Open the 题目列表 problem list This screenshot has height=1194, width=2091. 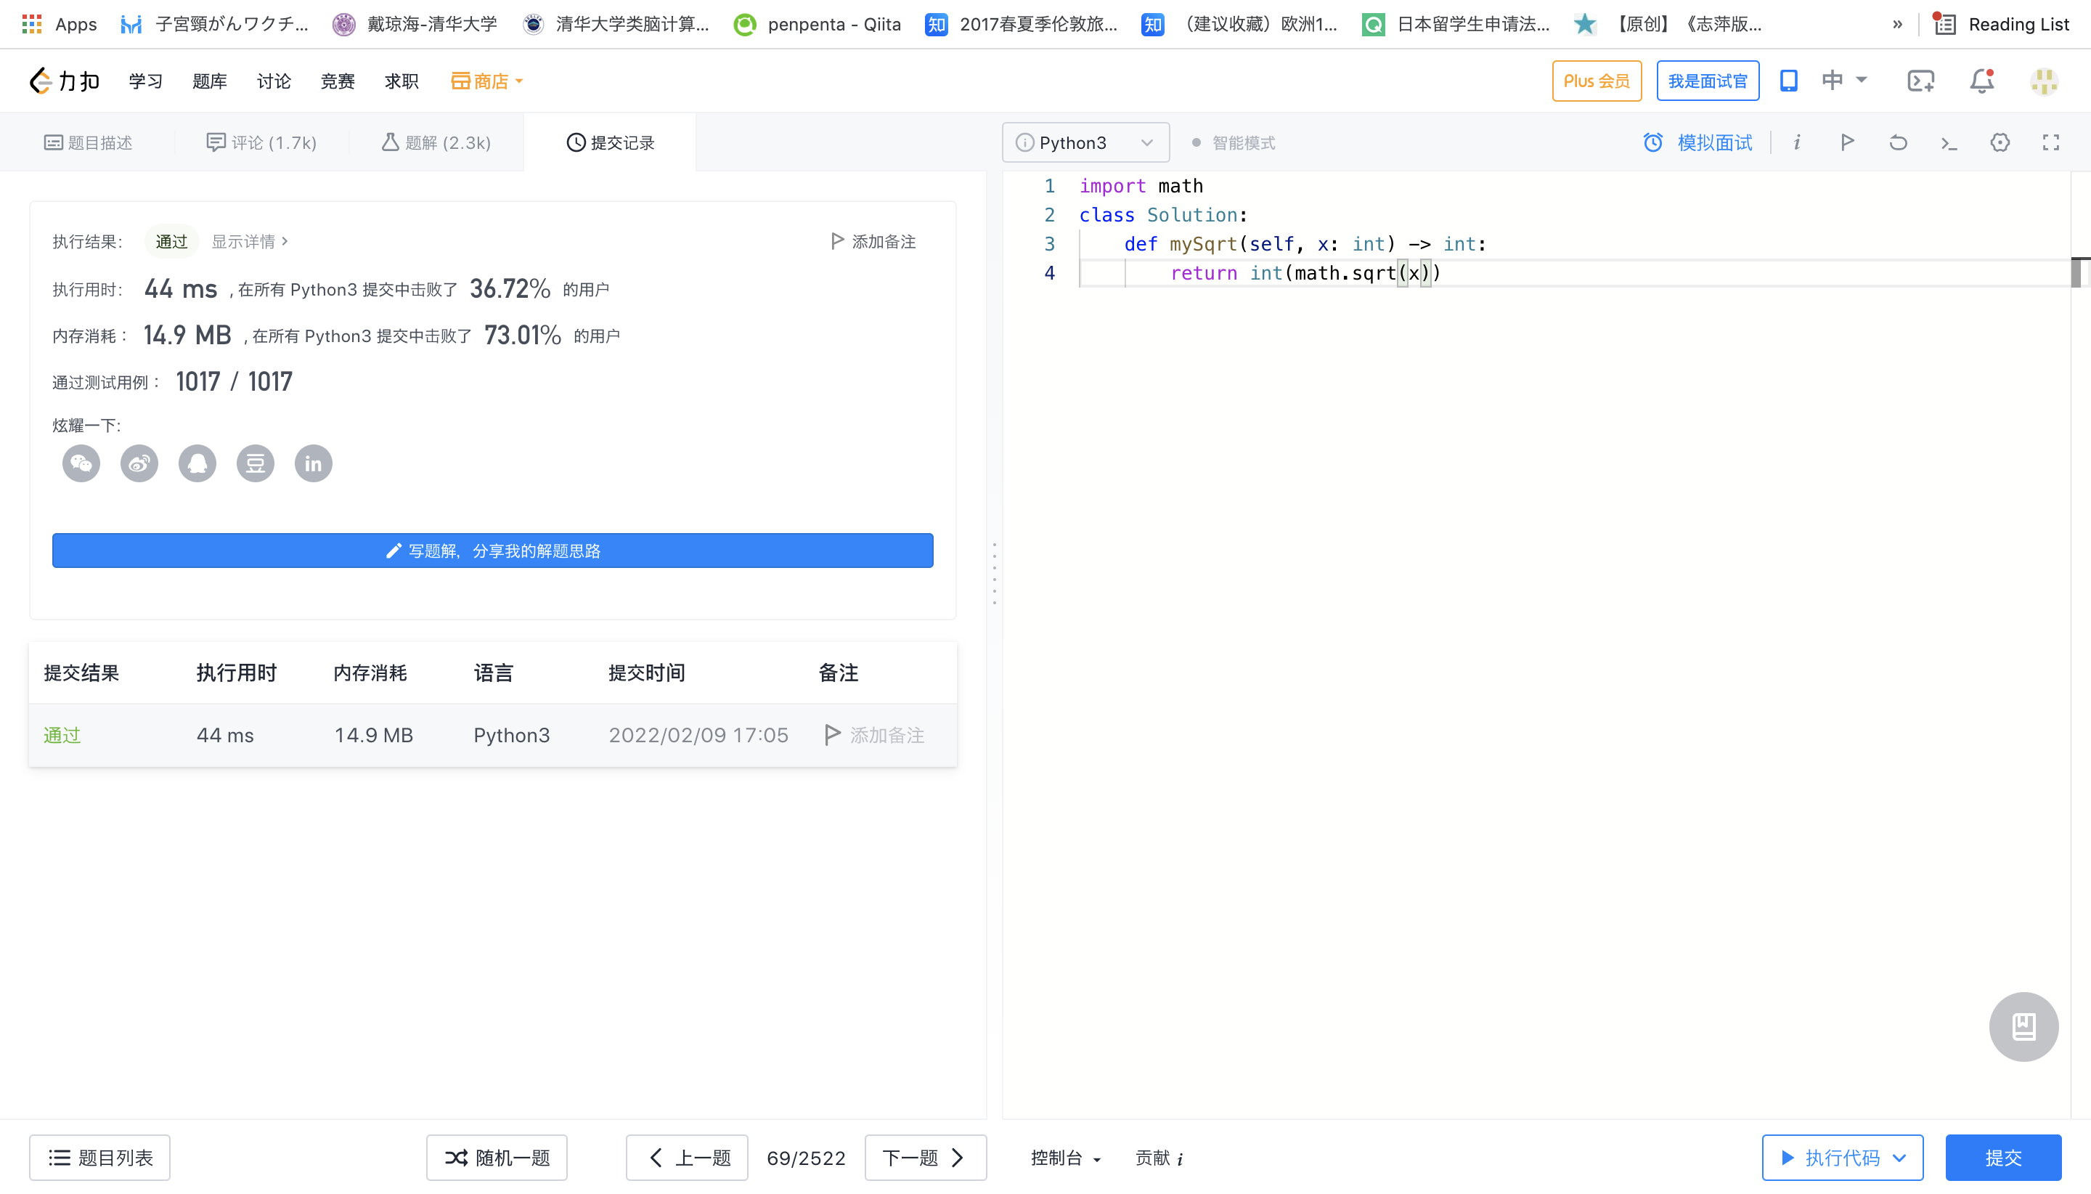100,1158
